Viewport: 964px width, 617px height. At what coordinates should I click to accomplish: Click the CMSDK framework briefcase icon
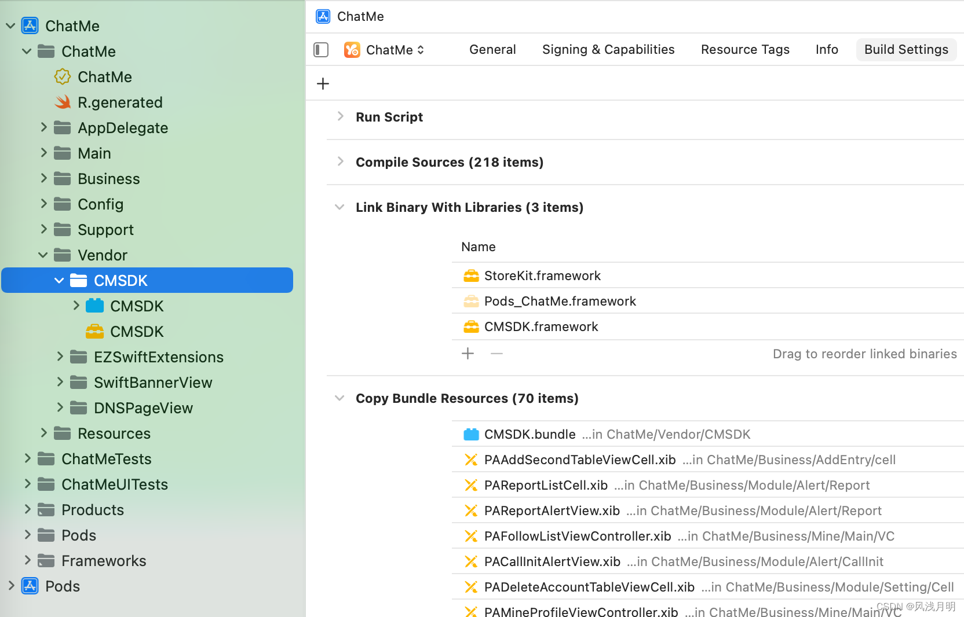pyautogui.click(x=94, y=331)
